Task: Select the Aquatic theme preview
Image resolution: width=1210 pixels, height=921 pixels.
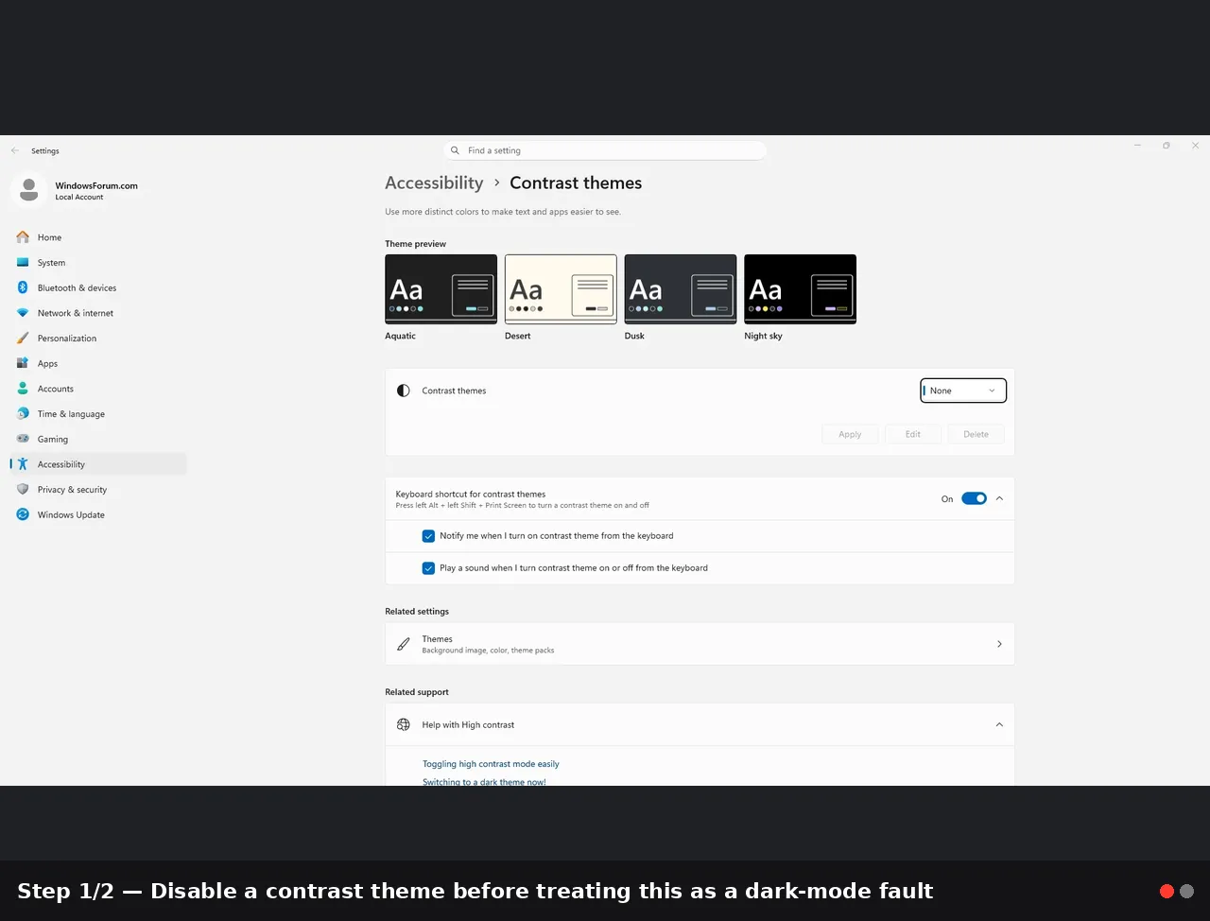Action: [441, 289]
